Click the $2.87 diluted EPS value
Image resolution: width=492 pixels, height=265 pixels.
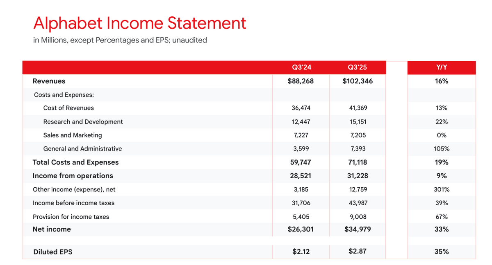[358, 252]
